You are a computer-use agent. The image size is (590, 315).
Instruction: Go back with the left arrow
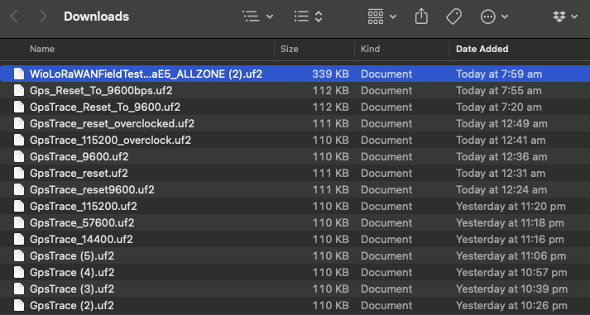click(x=14, y=17)
